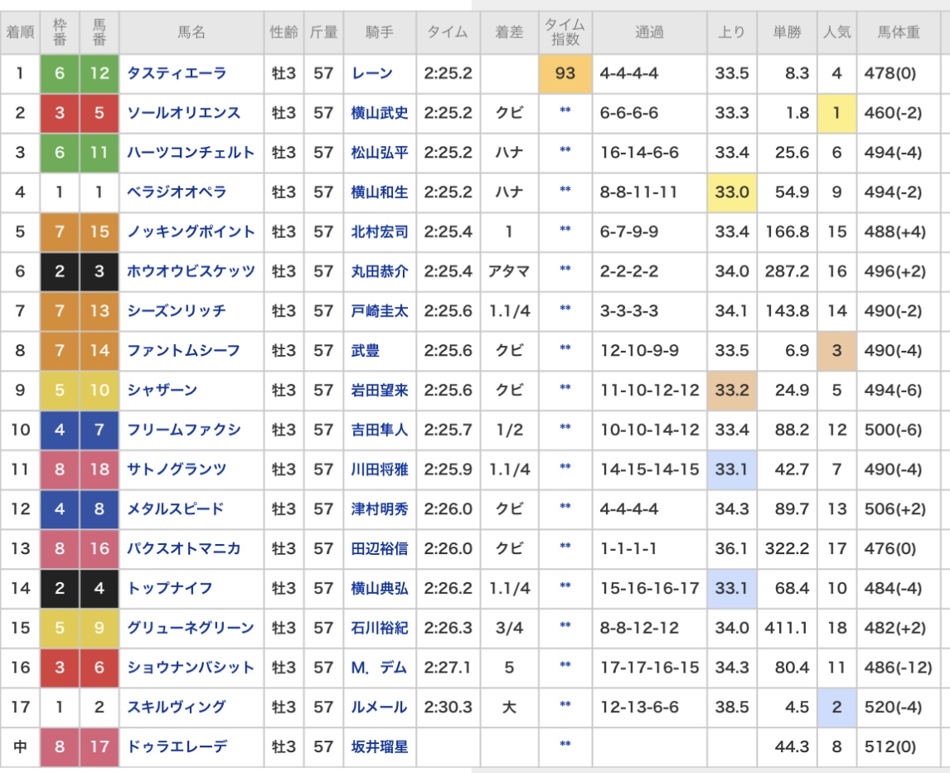Select the 33.2 final-leg time for シャザーン
This screenshot has width=950, height=773.
[x=732, y=390]
